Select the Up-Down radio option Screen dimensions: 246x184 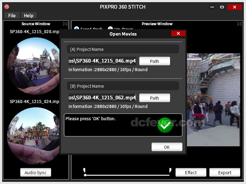coord(110,28)
